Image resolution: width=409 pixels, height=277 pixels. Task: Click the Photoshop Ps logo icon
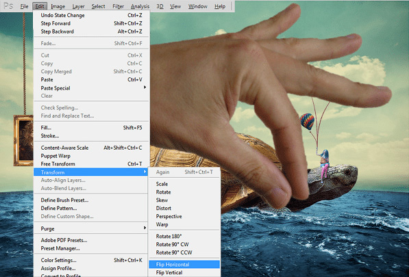tap(8, 5)
